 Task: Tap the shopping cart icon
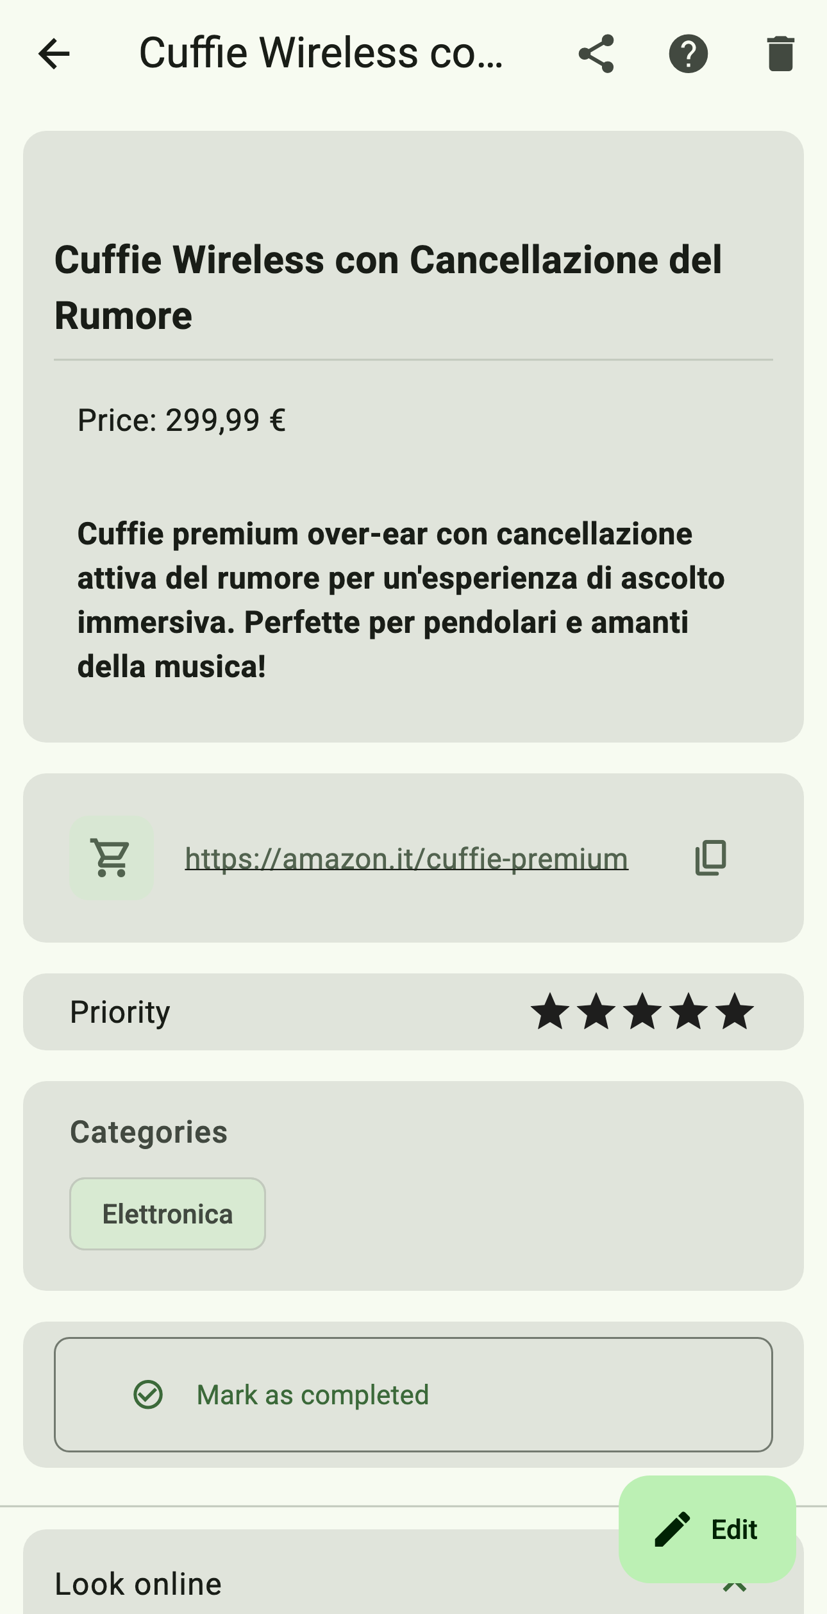[112, 857]
